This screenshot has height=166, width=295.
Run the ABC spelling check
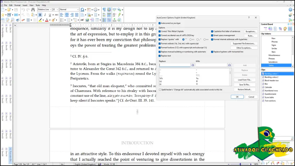(114, 10)
